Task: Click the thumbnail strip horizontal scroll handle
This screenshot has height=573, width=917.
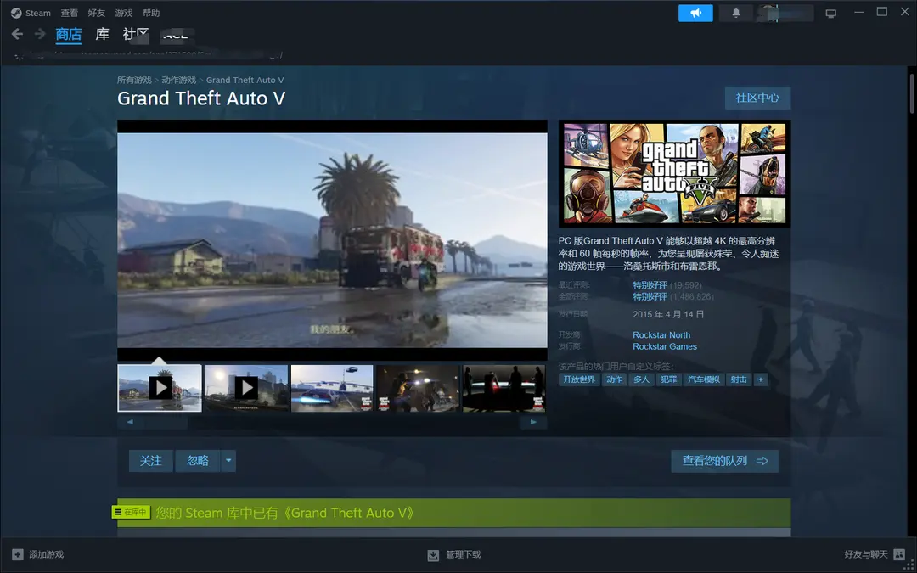Action: pyautogui.click(x=166, y=422)
